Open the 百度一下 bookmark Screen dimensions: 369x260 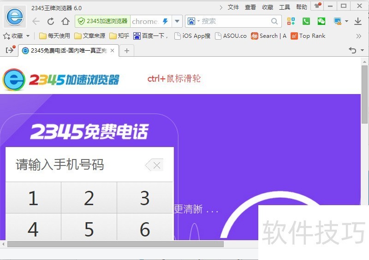[151, 36]
